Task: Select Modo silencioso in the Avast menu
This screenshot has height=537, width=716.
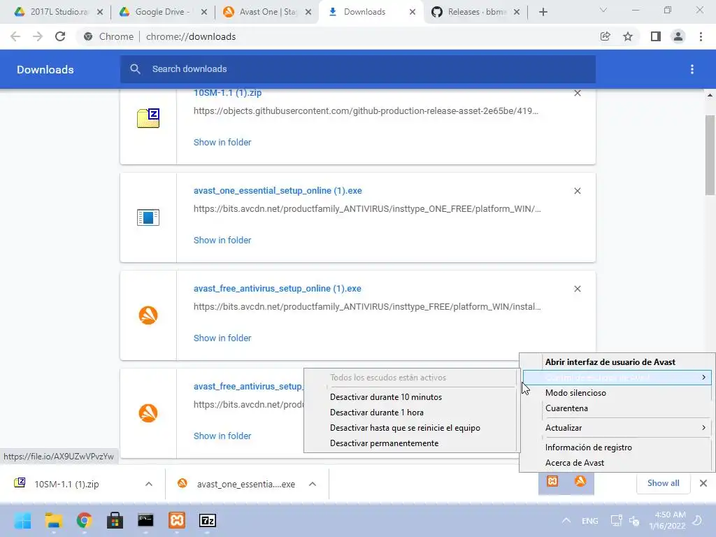Action: click(575, 393)
